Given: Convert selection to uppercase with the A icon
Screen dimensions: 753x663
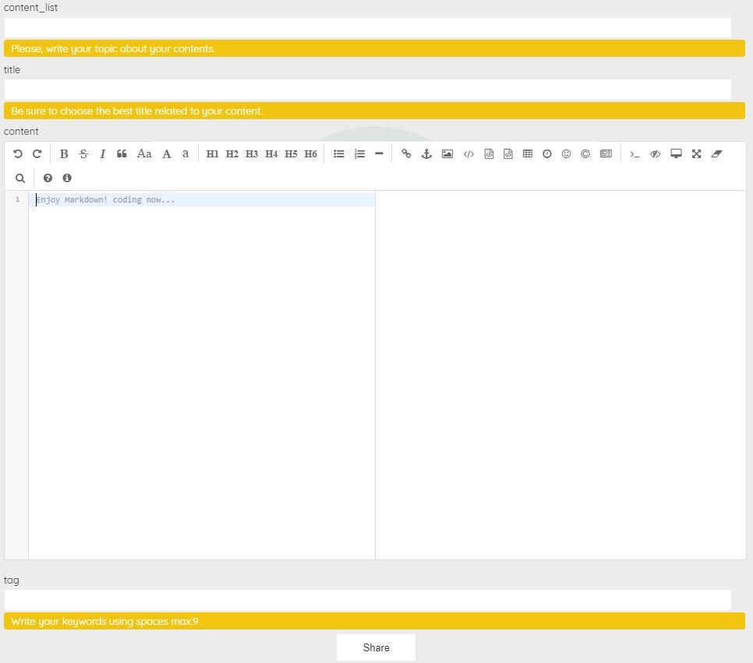Looking at the screenshot, I should 167,153.
